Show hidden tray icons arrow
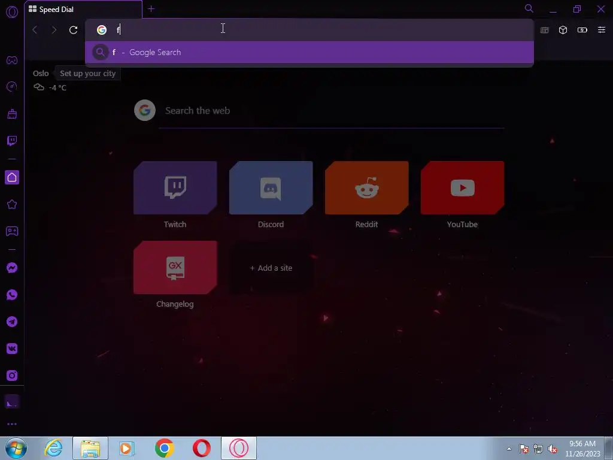Image resolution: width=613 pixels, height=460 pixels. [509, 449]
